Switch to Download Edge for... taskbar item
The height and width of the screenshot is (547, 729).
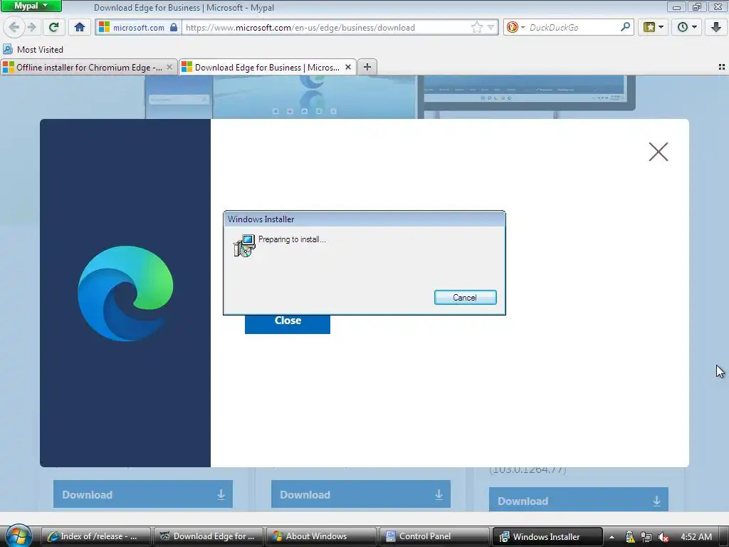pyautogui.click(x=209, y=536)
